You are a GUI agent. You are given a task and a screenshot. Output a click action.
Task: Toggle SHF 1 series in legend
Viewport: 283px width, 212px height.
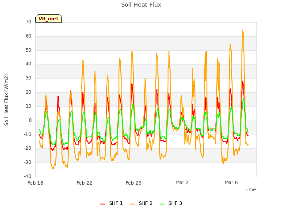(x=111, y=204)
